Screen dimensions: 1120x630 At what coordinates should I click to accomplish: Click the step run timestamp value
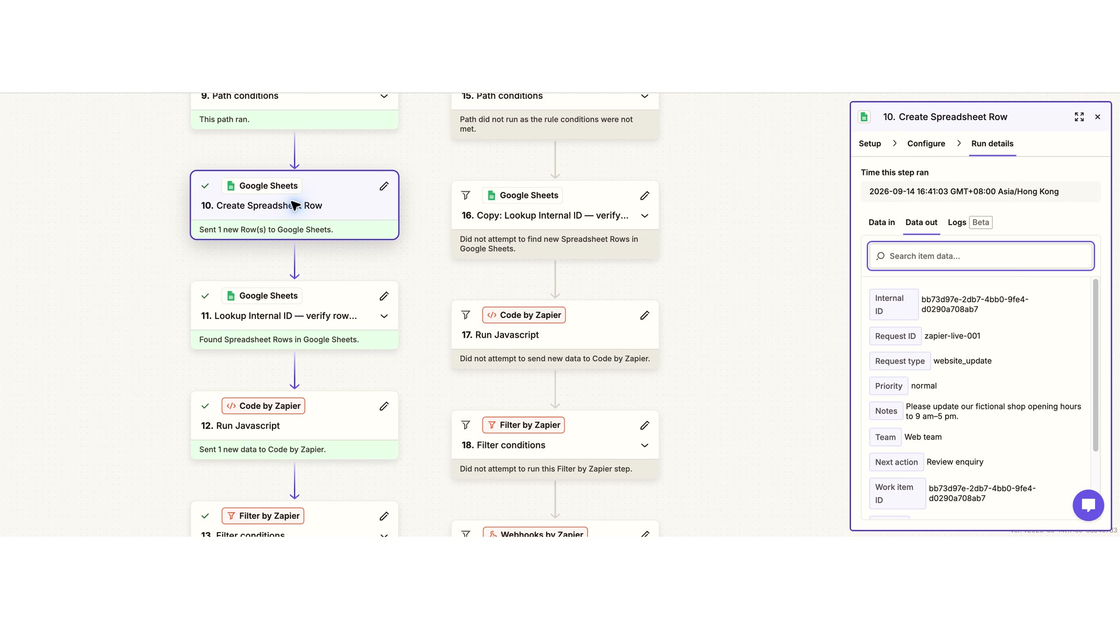click(x=964, y=191)
